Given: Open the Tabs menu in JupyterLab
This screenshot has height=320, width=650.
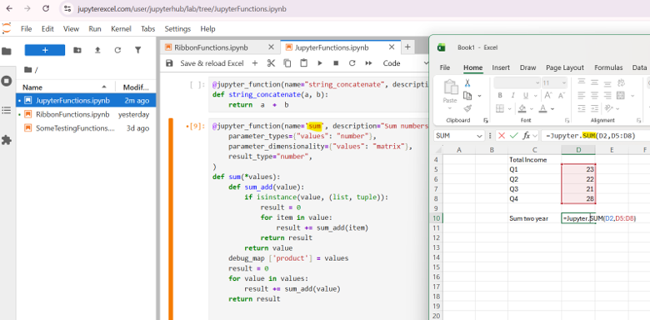Looking at the screenshot, I should click(148, 29).
